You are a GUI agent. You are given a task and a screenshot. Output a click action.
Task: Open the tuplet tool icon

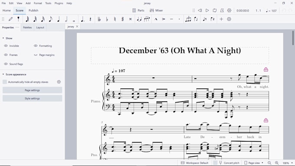coord(188,19)
